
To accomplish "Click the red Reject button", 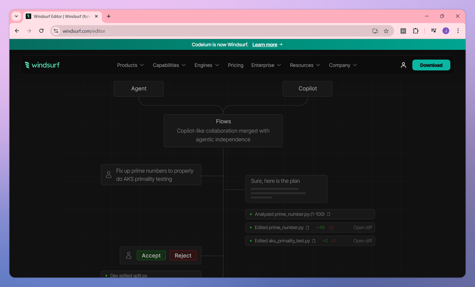I will click(x=183, y=255).
